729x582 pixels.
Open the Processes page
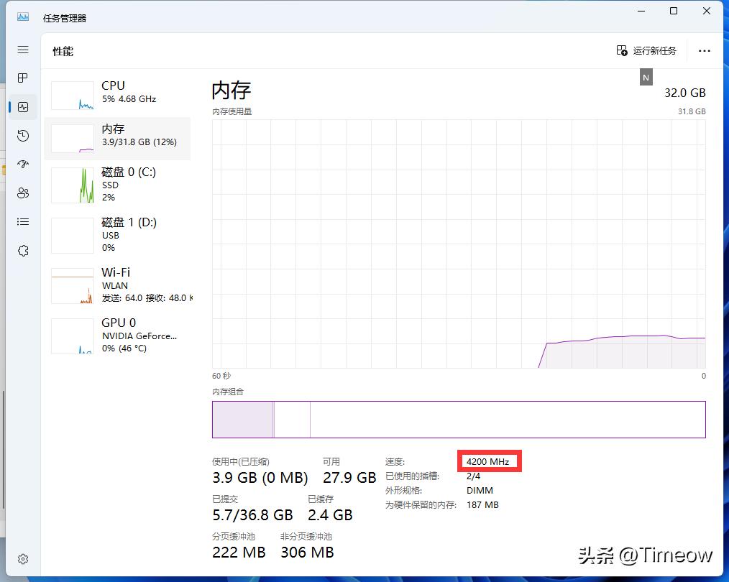click(22, 78)
